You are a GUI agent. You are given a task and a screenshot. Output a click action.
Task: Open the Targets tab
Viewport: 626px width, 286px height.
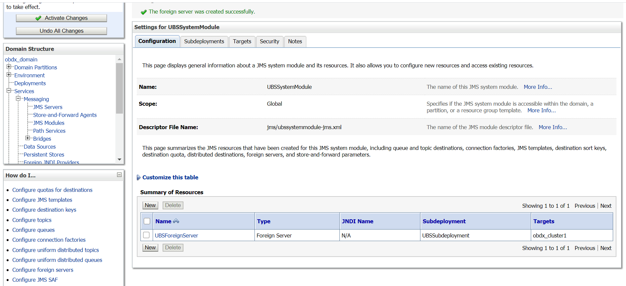242,42
